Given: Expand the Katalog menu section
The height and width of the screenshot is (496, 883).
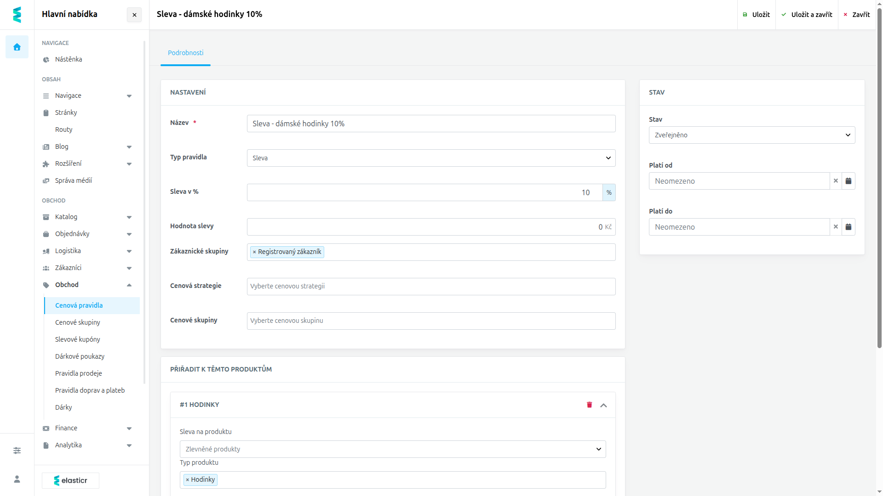Looking at the screenshot, I should pos(87,217).
